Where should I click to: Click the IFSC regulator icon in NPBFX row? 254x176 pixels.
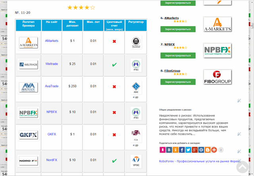[x=136, y=114]
